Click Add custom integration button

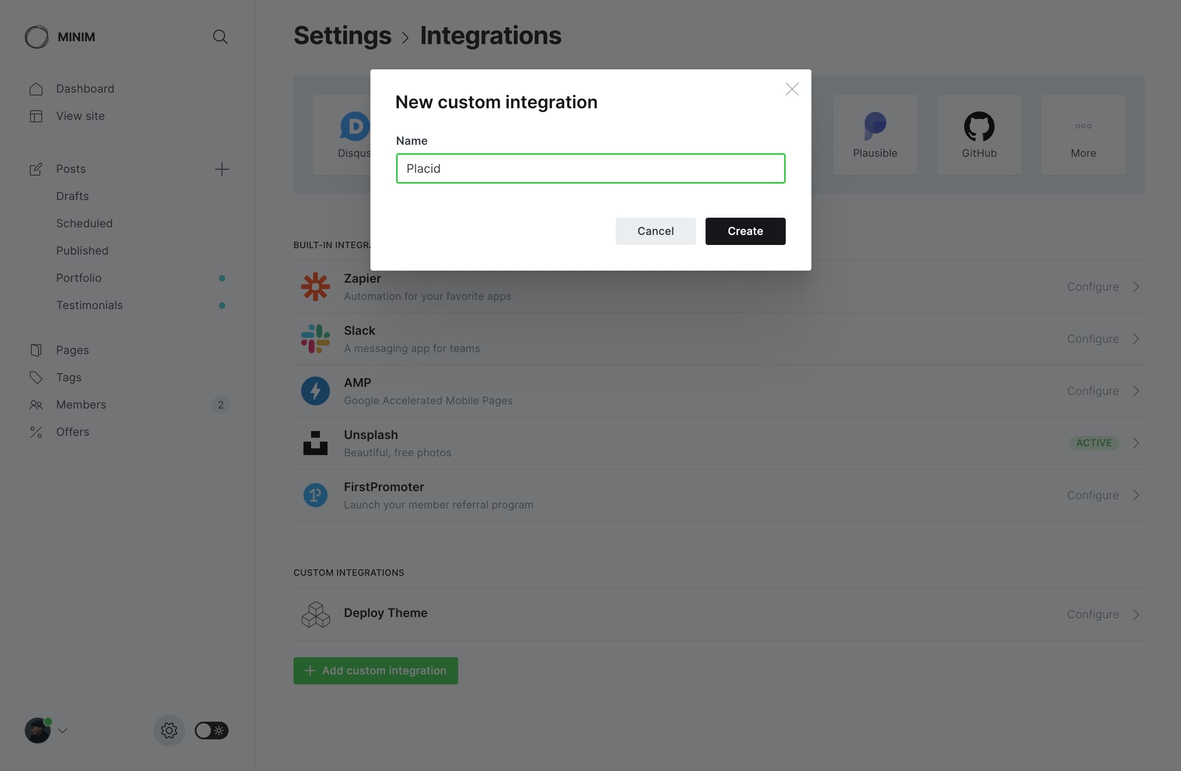[375, 671]
